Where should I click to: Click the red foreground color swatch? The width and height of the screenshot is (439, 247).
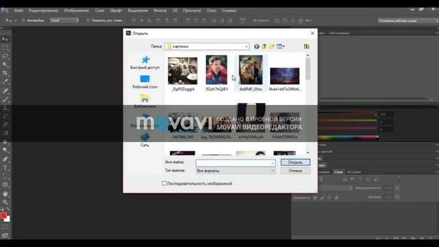pyautogui.click(x=3, y=215)
